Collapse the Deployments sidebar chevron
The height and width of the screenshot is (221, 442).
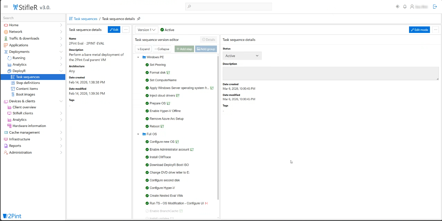[61, 52]
